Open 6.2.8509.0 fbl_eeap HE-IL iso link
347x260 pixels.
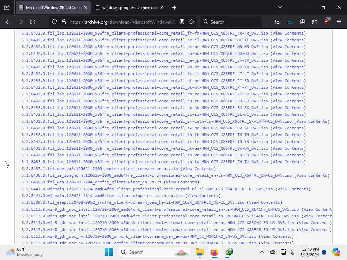coord(133,202)
